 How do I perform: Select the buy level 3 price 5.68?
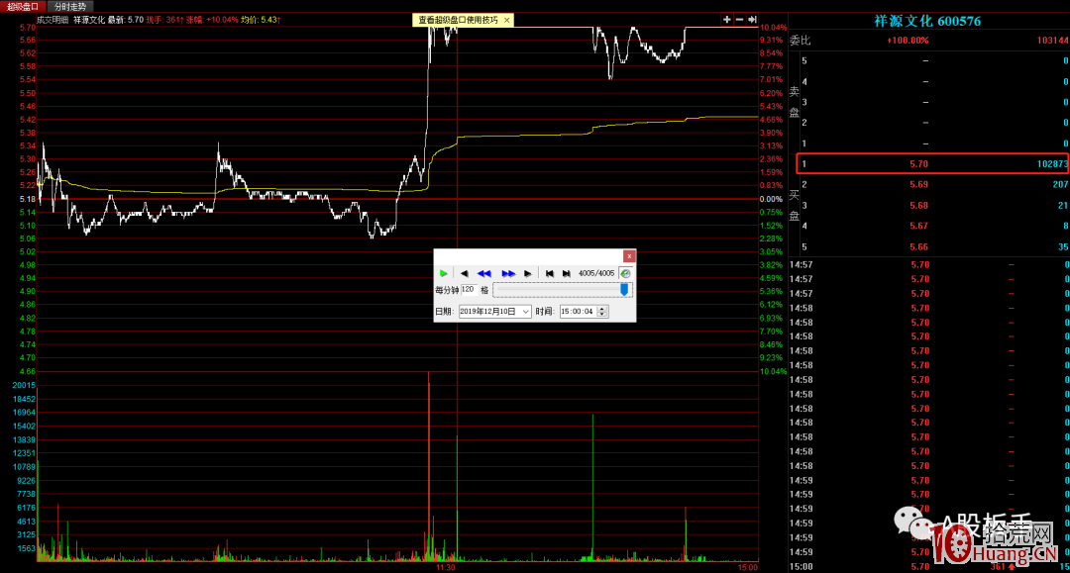(918, 206)
